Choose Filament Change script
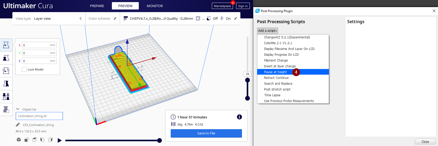This screenshot has height=146, width=438. tap(293, 61)
